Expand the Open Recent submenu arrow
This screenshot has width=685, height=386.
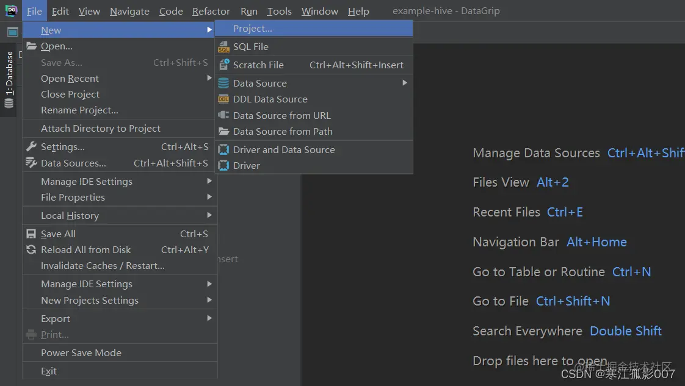click(x=209, y=77)
